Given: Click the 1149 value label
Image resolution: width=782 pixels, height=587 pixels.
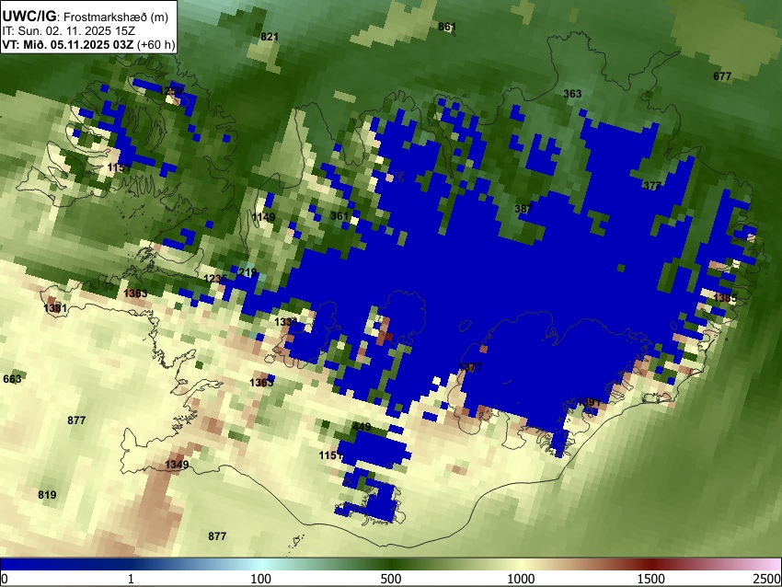Looking at the screenshot, I should coord(263,217).
